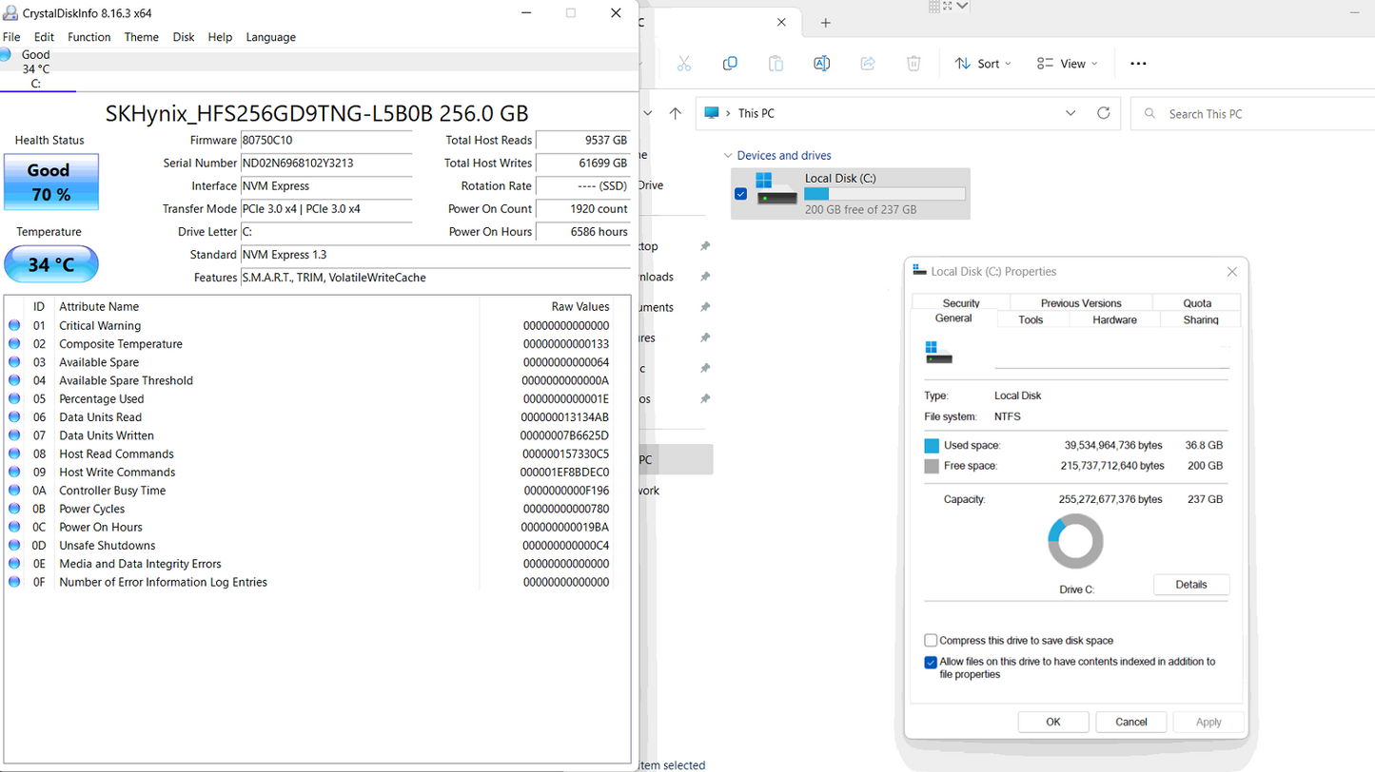Open the Help menu in CrystalDiskInfo
Viewport: 1375px width, 772px height.
click(x=220, y=37)
